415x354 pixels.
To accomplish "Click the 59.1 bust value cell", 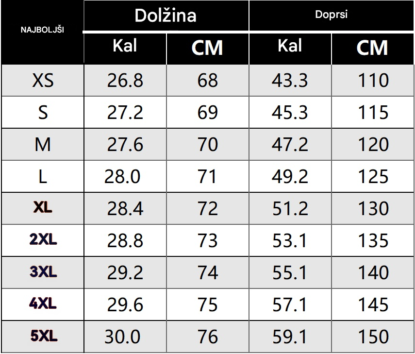I will tap(290, 337).
